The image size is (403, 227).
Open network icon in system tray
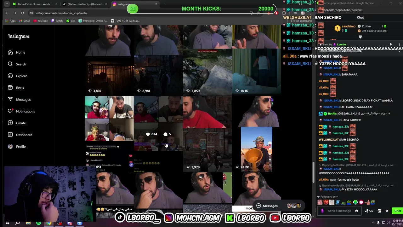383,223
